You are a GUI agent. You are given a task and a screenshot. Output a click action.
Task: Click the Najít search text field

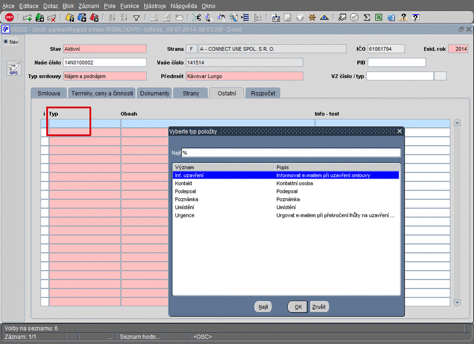pyautogui.click(x=290, y=153)
